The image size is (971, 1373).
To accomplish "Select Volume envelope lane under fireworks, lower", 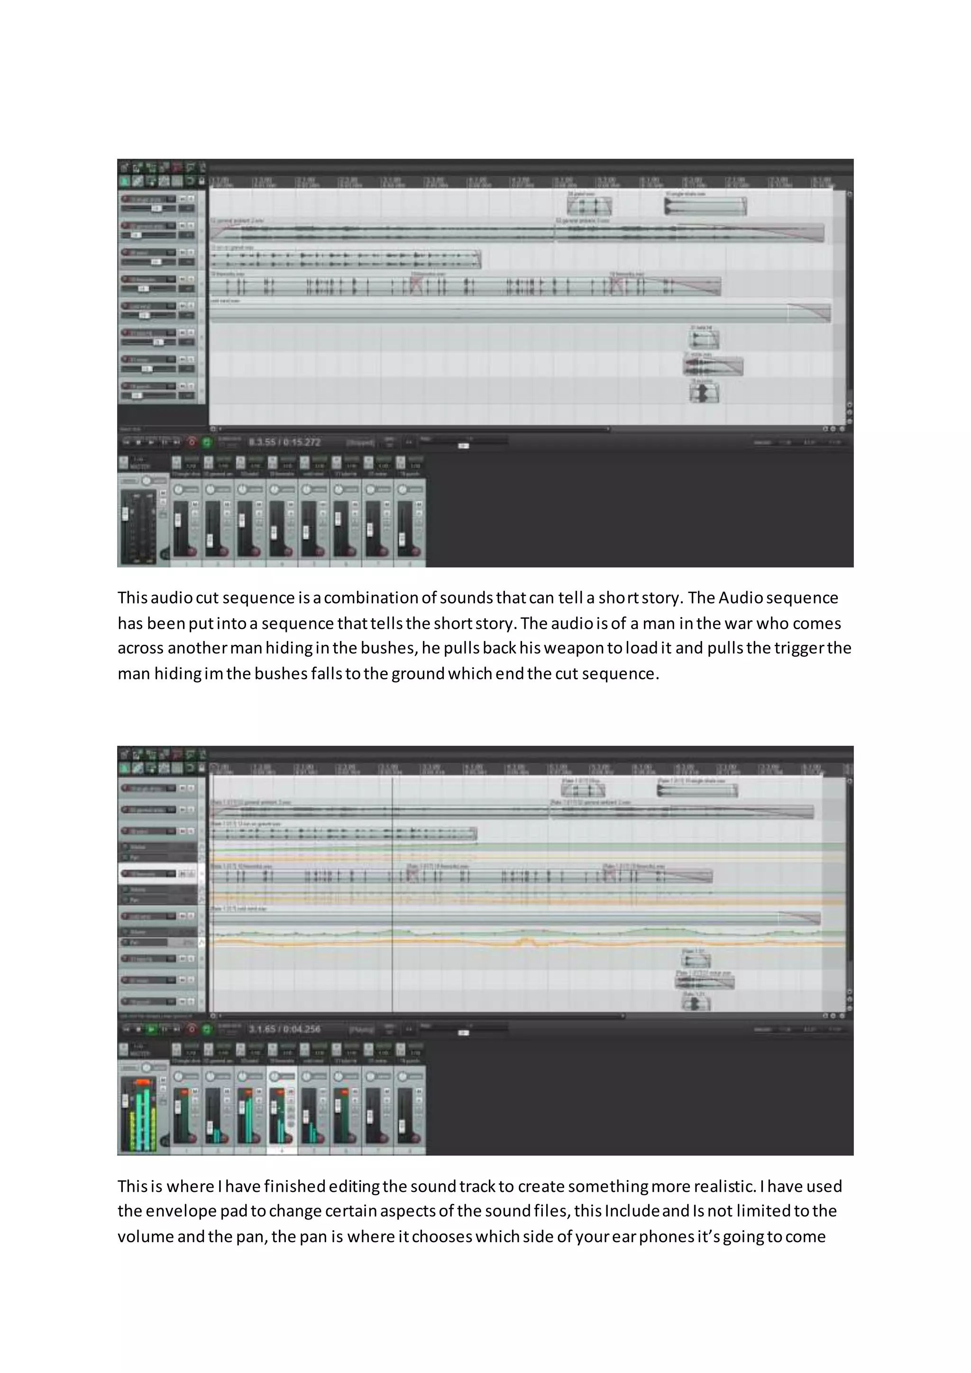I will click(x=158, y=890).
